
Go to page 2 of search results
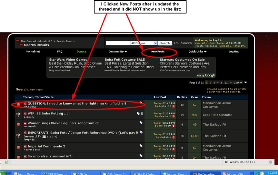coord(210,83)
